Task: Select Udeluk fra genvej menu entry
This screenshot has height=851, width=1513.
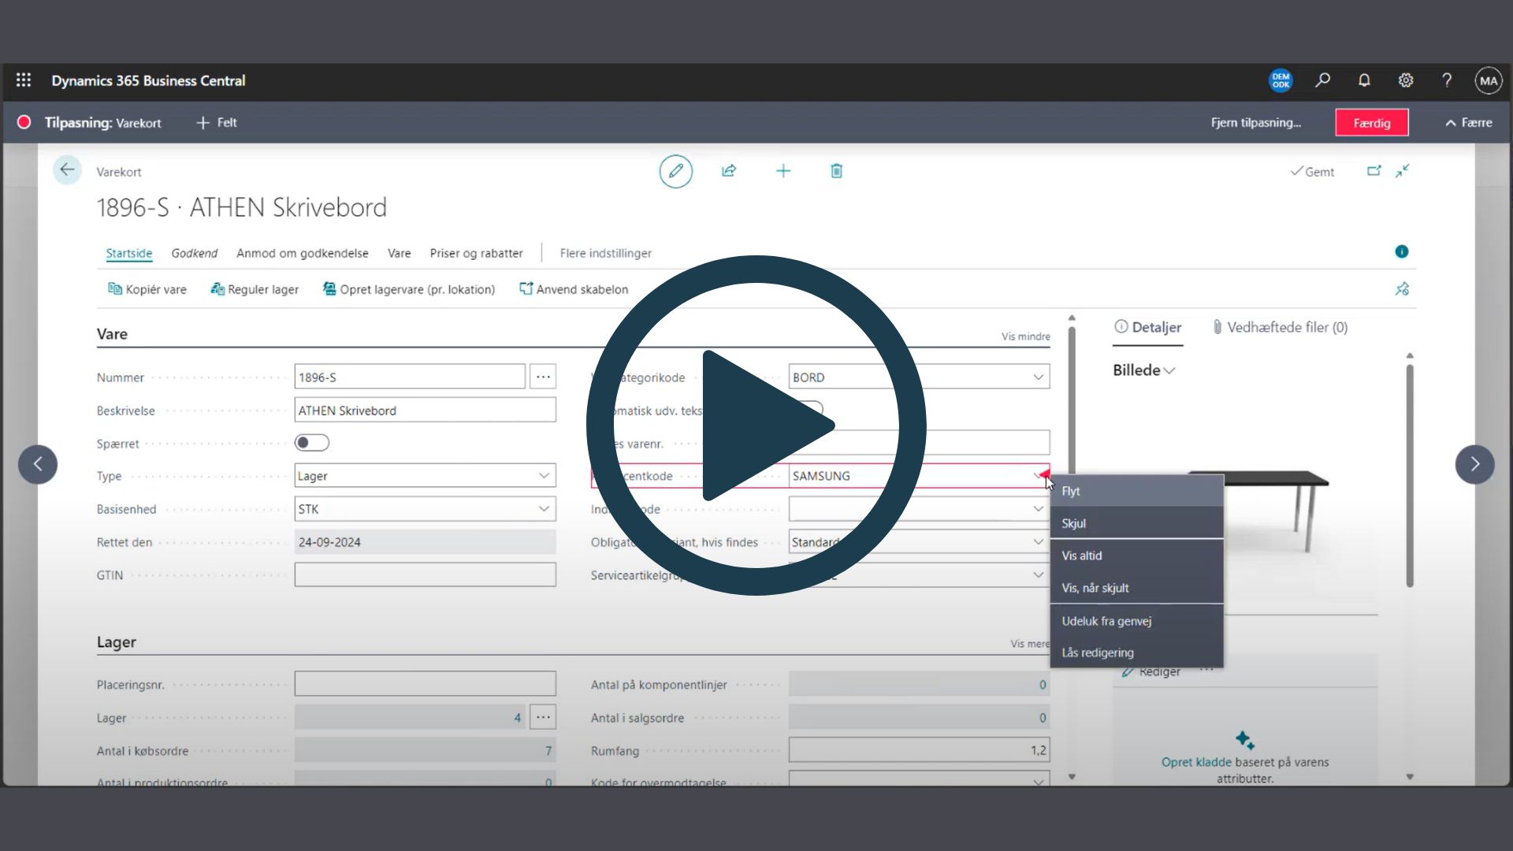Action: click(x=1137, y=621)
